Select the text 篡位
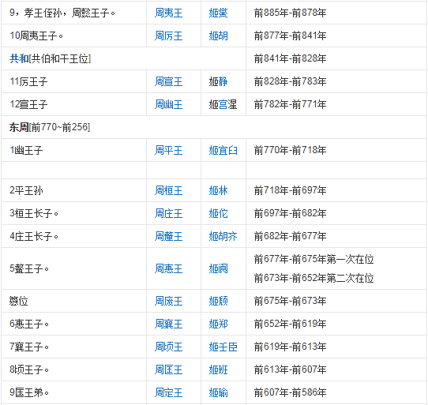Viewport: 428px width, 405px height. (19, 302)
